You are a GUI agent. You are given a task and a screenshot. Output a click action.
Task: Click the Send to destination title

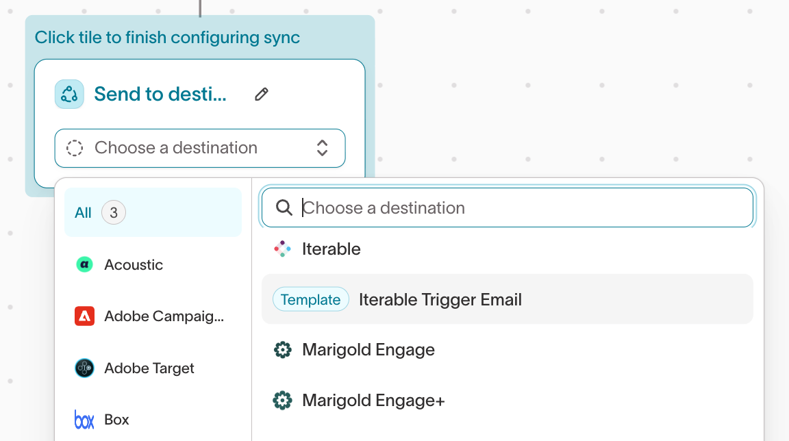coord(160,94)
